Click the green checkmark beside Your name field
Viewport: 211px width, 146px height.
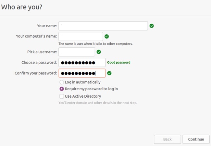[152, 26]
